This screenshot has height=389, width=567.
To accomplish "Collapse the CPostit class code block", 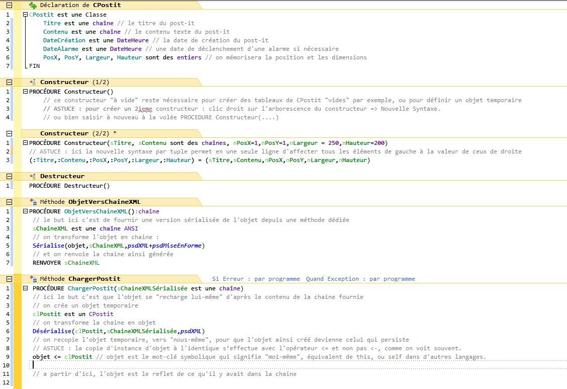I will point(24,14).
